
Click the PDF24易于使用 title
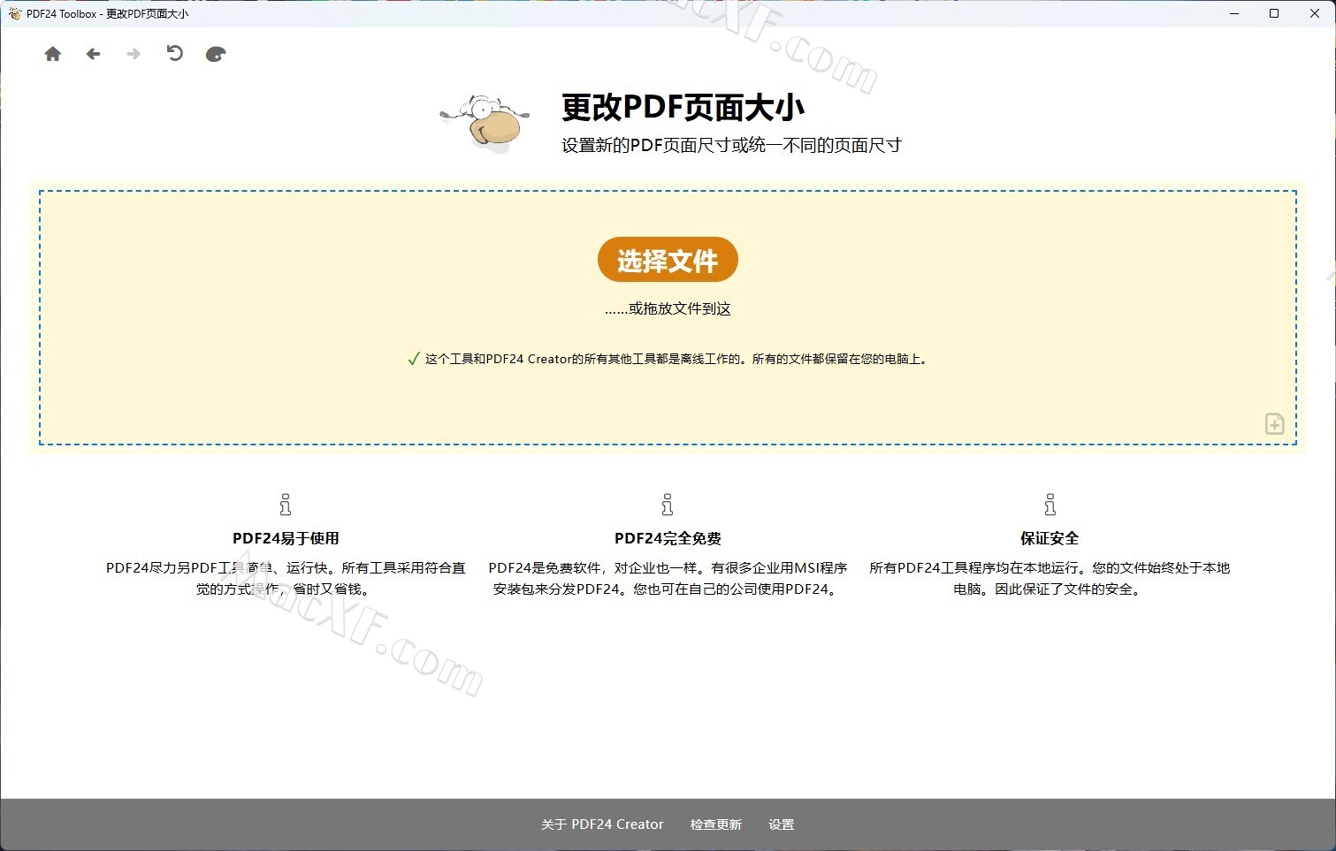point(286,538)
